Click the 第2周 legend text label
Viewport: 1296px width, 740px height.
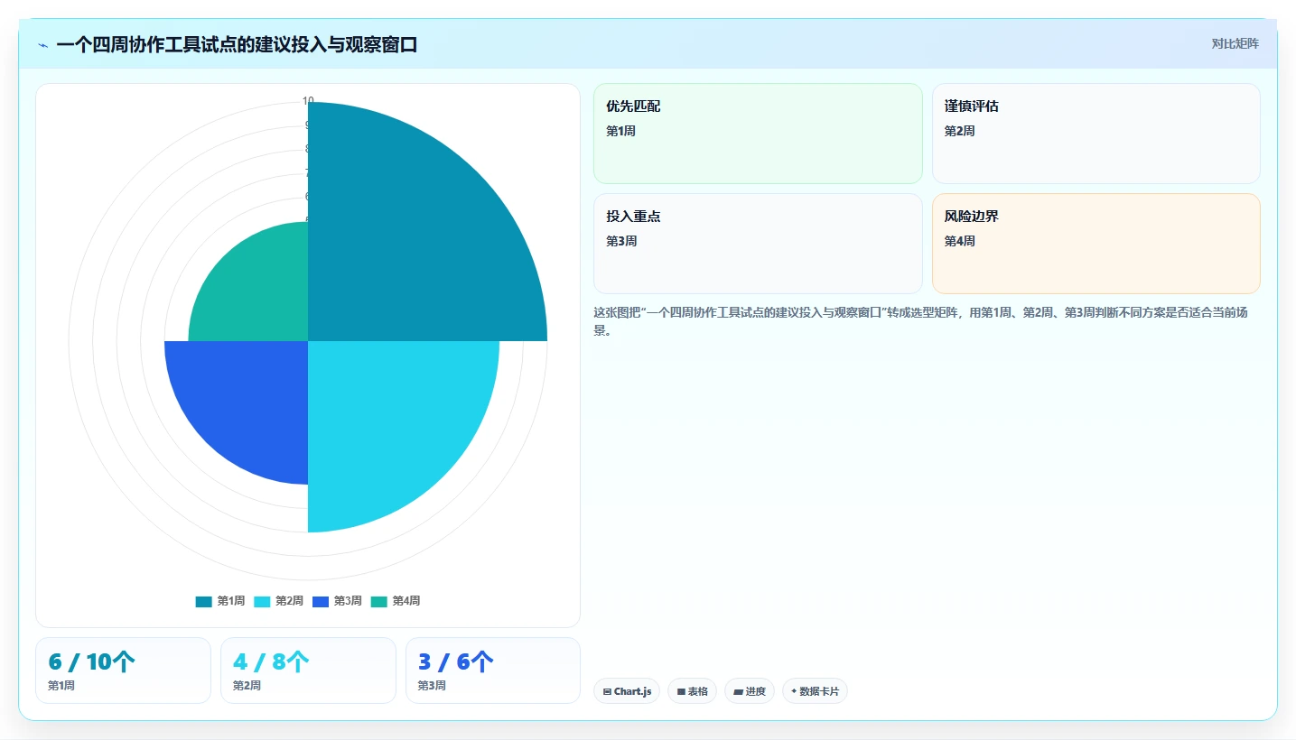tap(289, 601)
